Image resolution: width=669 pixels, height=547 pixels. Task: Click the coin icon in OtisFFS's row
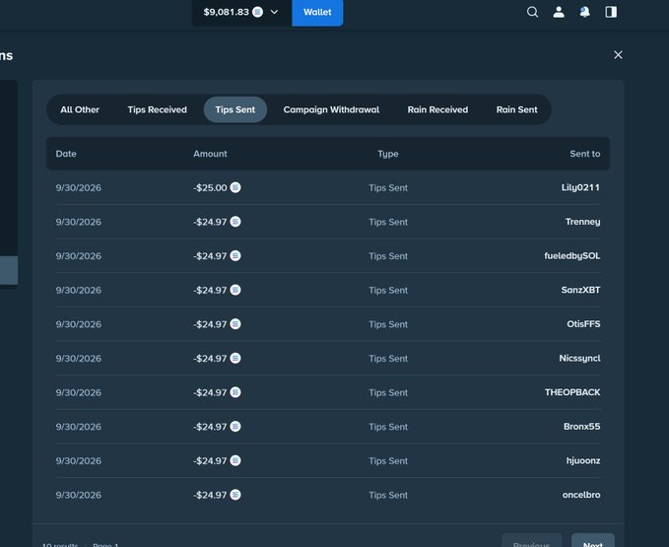pyautogui.click(x=235, y=324)
